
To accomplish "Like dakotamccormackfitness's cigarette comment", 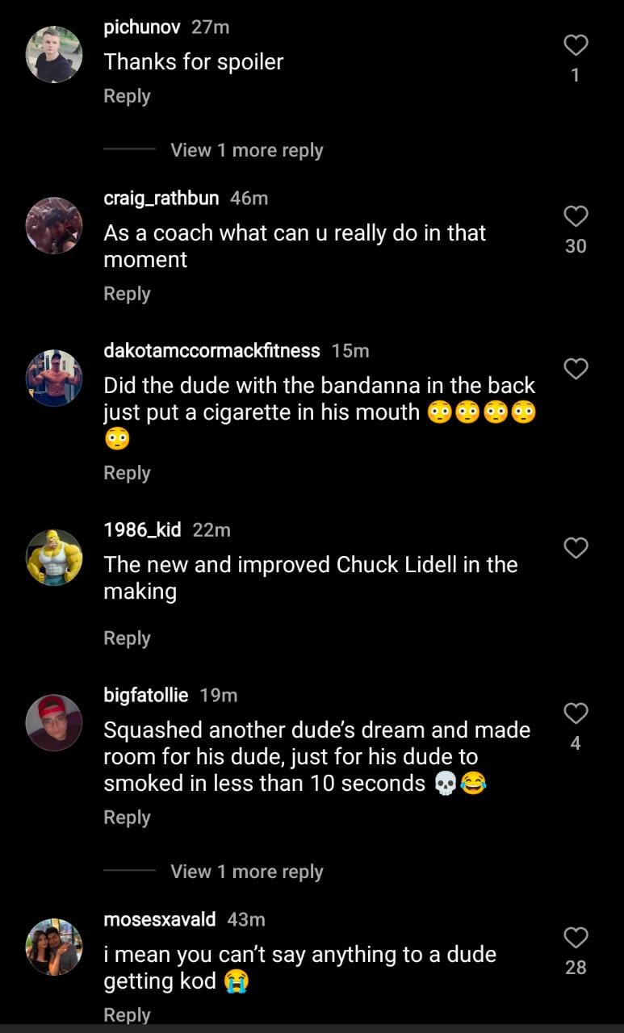I will click(575, 369).
